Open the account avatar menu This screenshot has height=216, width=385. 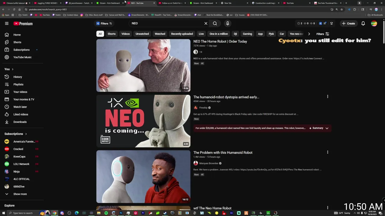click(374, 23)
